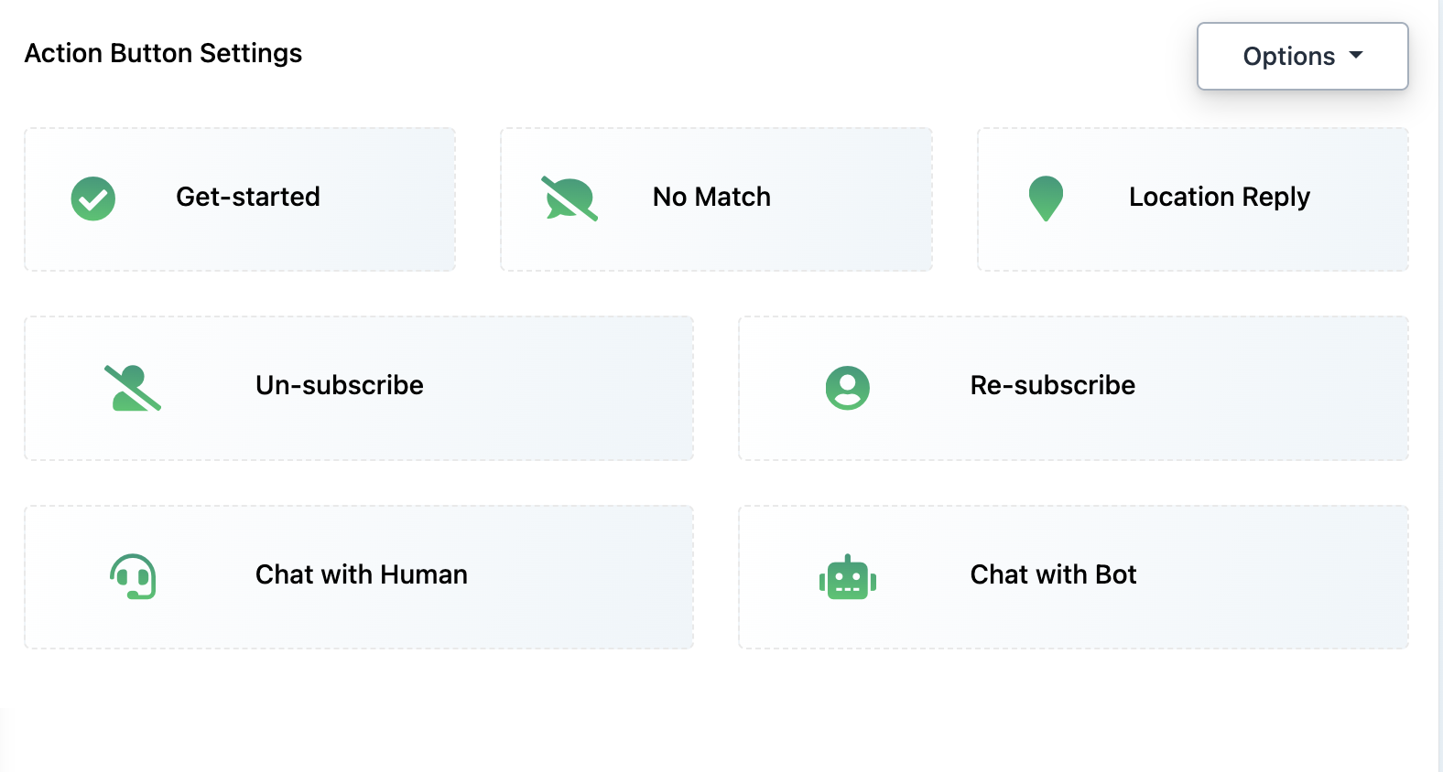The height and width of the screenshot is (772, 1443).
Task: Click the green checkmark Get-started icon
Action: click(93, 198)
